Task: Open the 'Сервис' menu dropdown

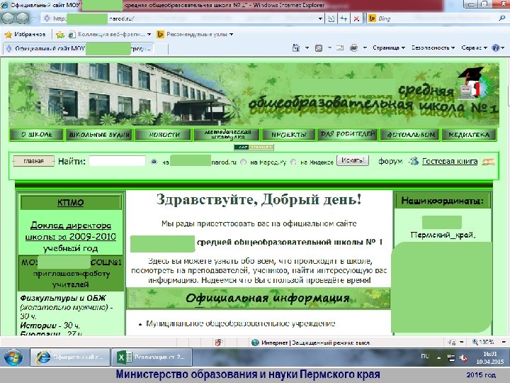Action: click(x=474, y=48)
